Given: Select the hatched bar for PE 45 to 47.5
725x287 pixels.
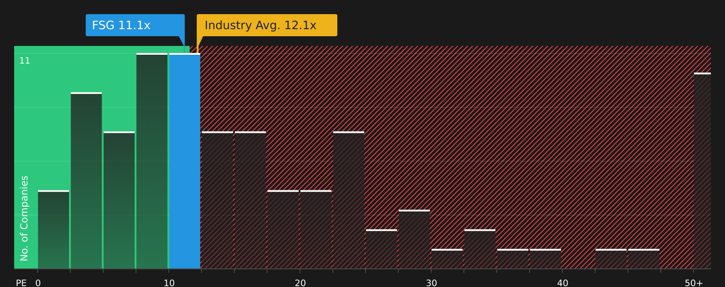Looking at the screenshot, I should [644, 259].
